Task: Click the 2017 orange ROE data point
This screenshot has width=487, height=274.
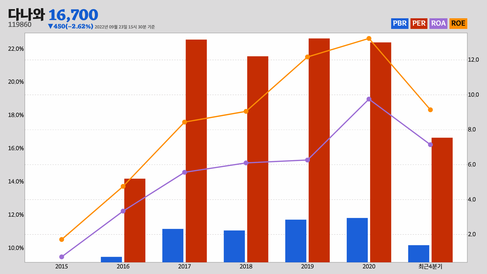Action: [184, 122]
